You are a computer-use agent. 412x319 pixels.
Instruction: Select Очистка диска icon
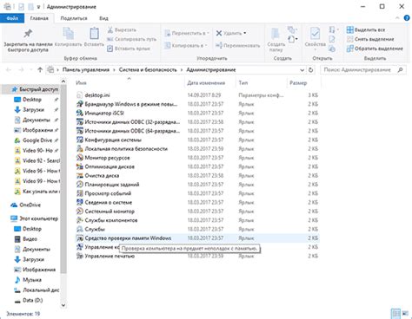[x=80, y=176]
